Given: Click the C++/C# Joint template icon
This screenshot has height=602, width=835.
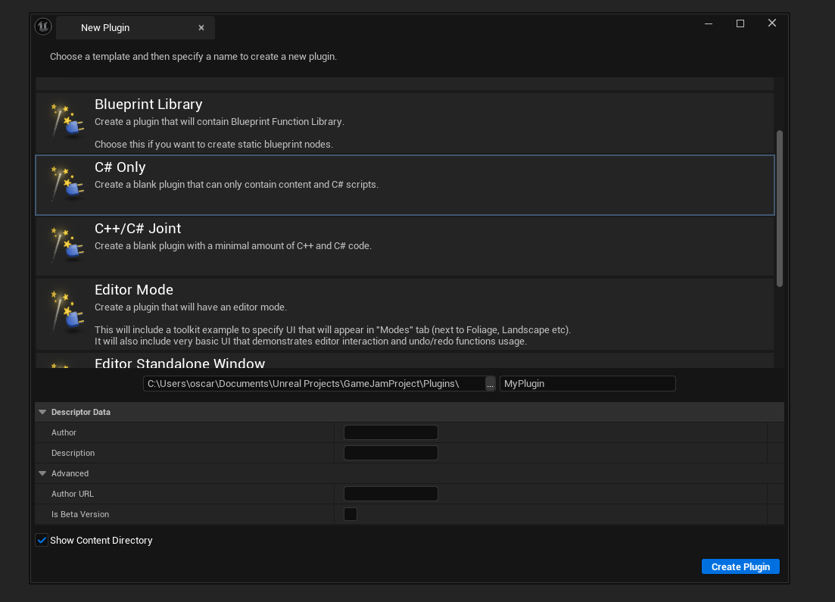Looking at the screenshot, I should tap(66, 245).
